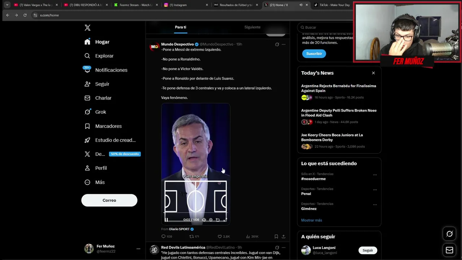Switch to the Para ti tab

pos(180,27)
